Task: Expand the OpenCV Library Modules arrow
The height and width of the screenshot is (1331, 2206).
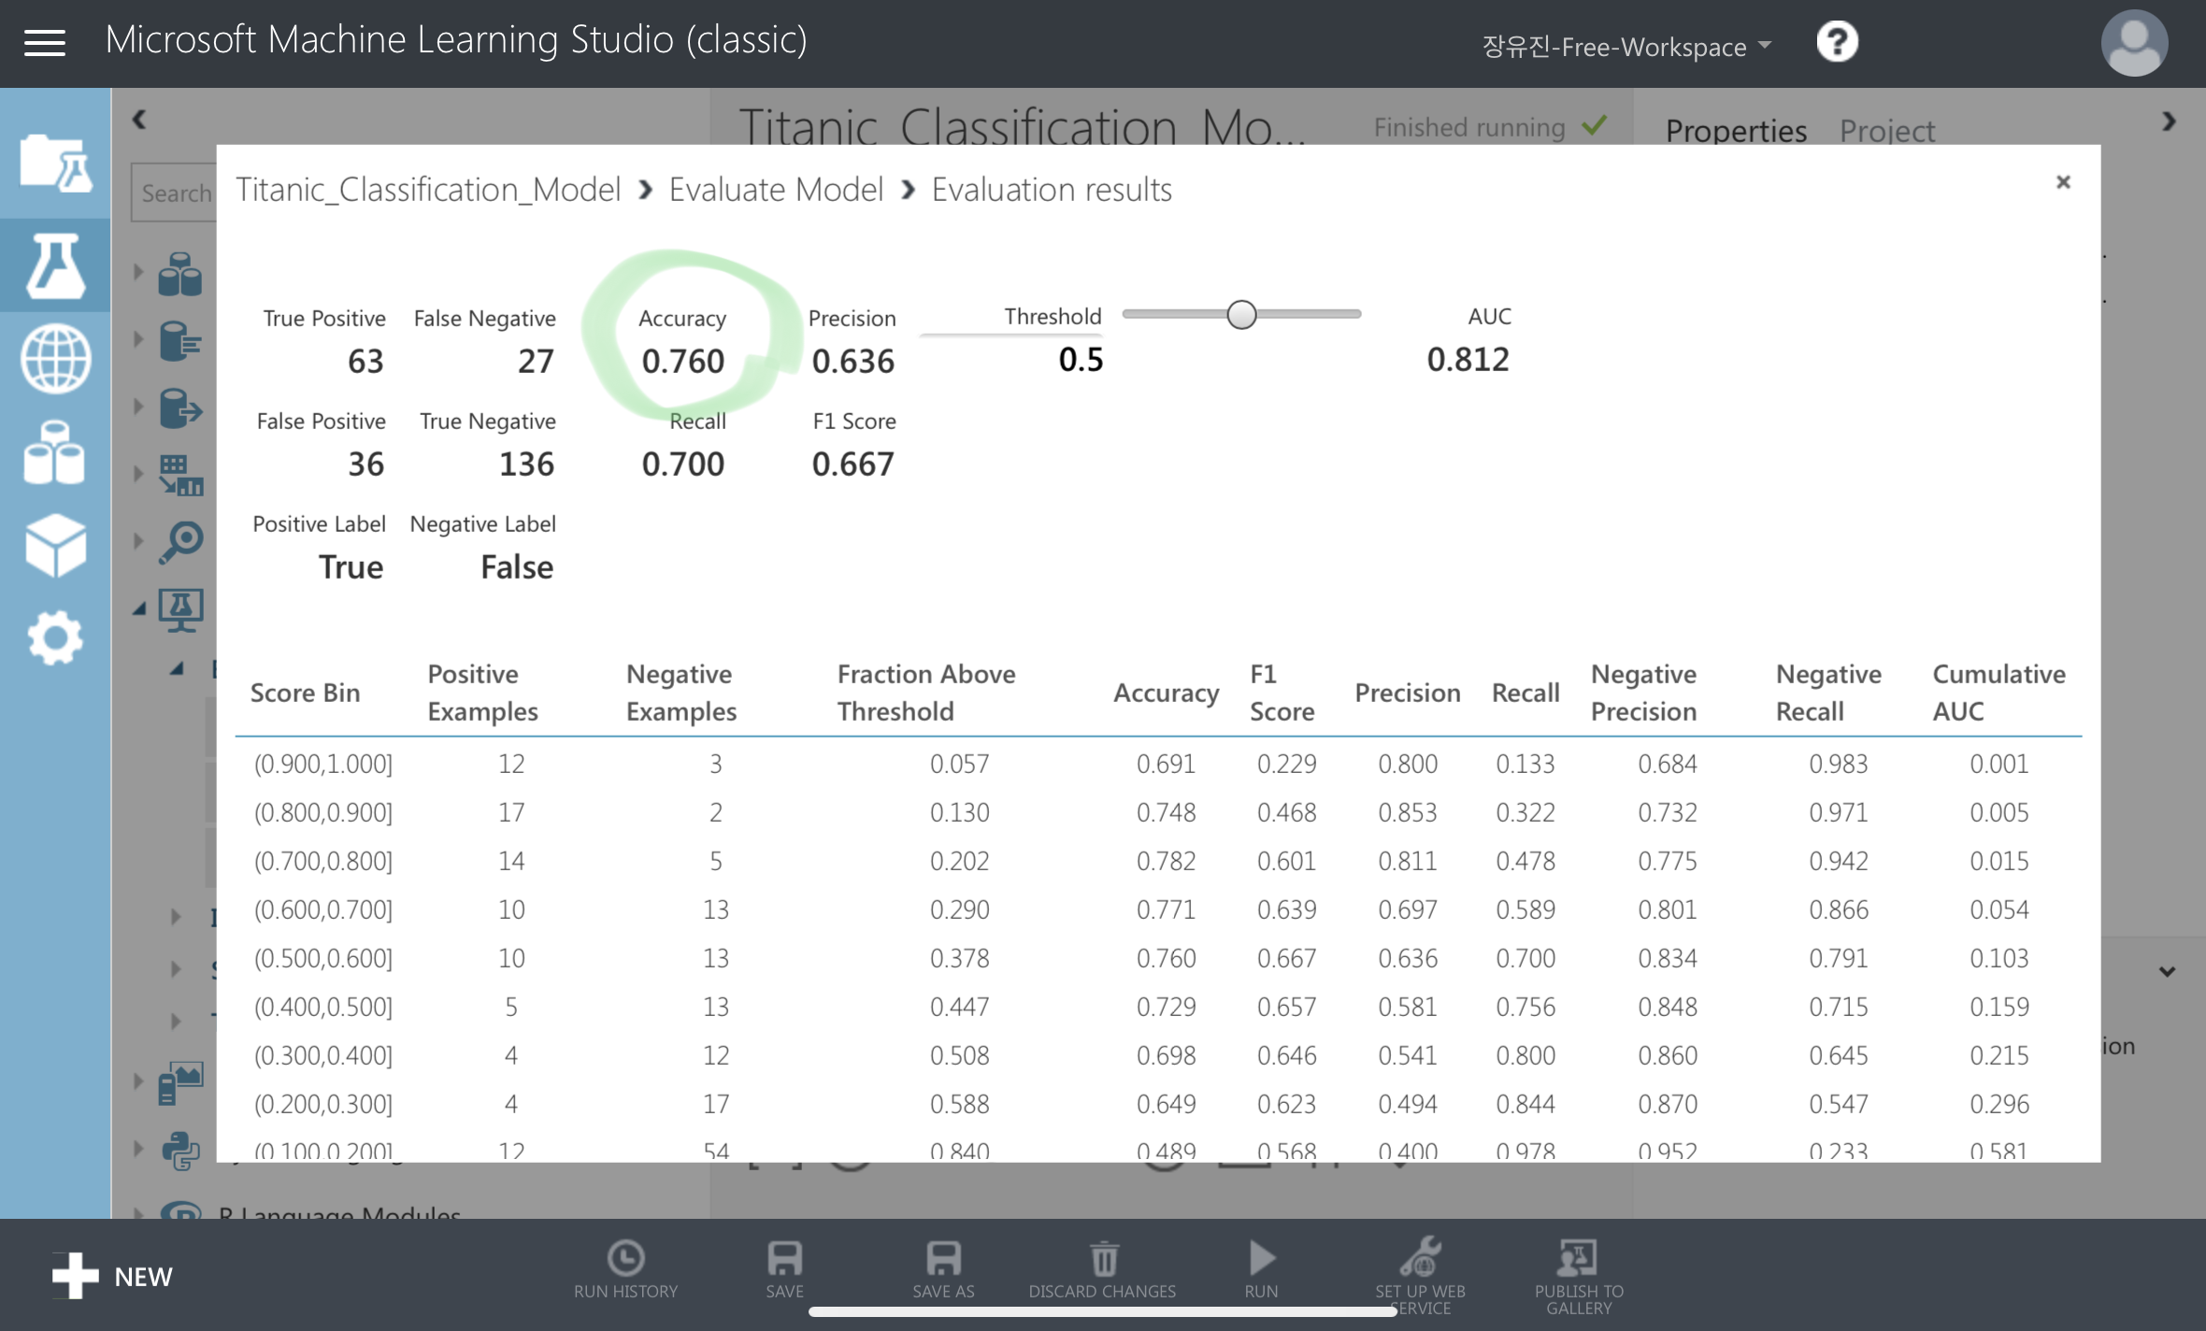Action: [x=138, y=1081]
